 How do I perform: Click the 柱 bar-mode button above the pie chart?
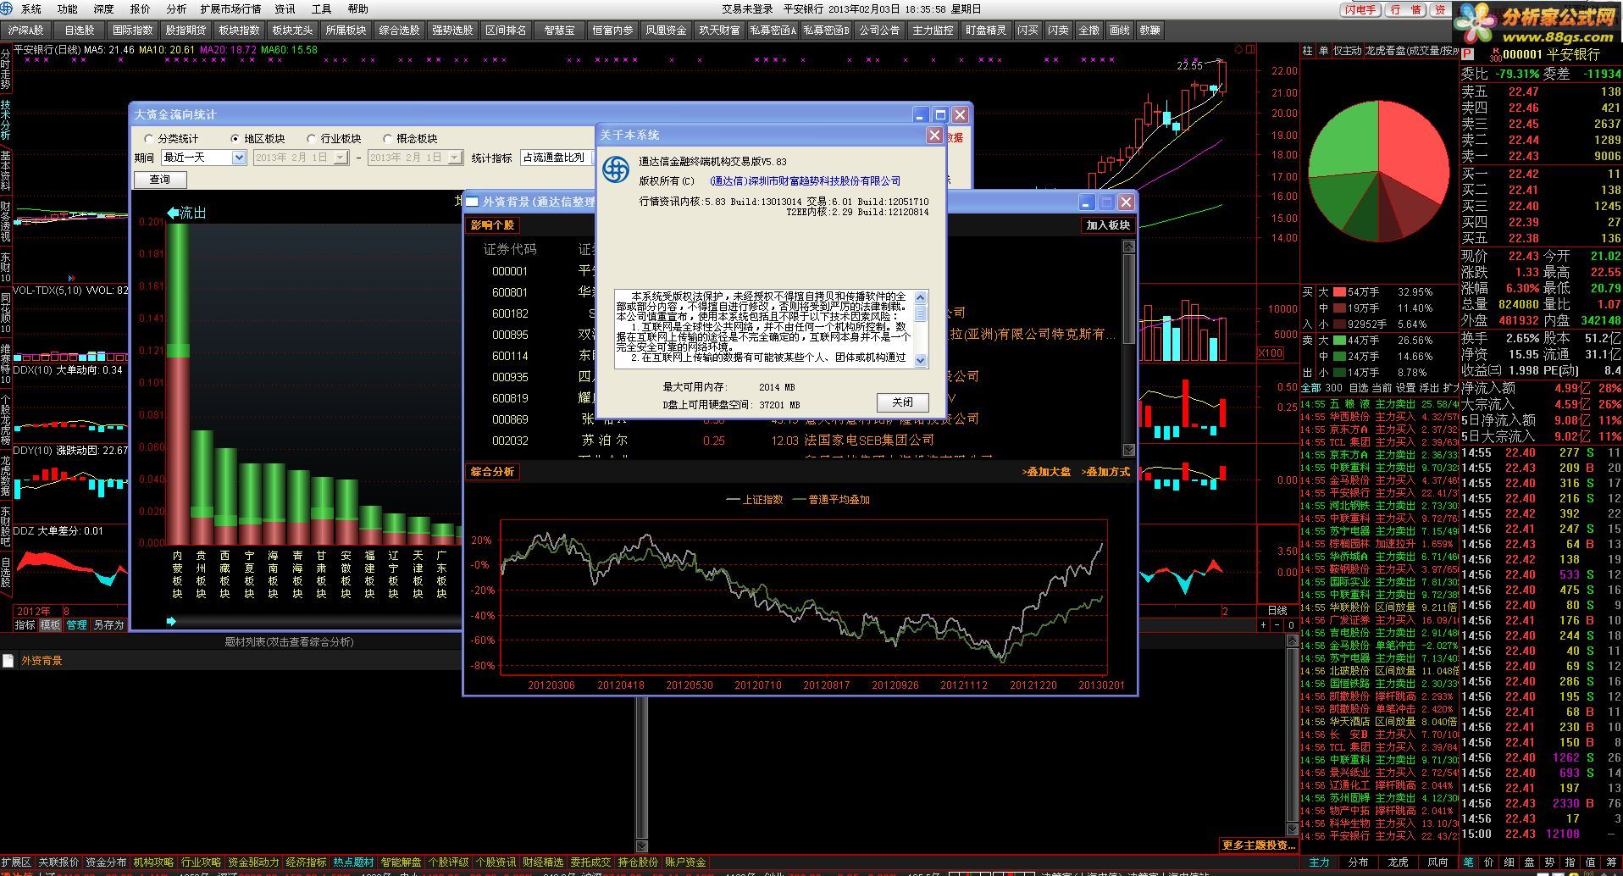click(x=1307, y=51)
